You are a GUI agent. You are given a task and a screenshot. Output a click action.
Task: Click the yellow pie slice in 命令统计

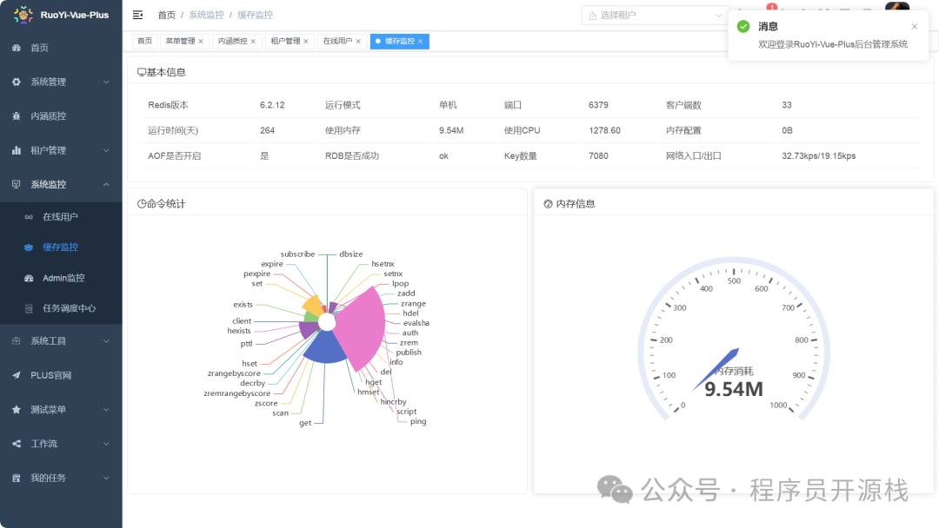pyautogui.click(x=314, y=305)
